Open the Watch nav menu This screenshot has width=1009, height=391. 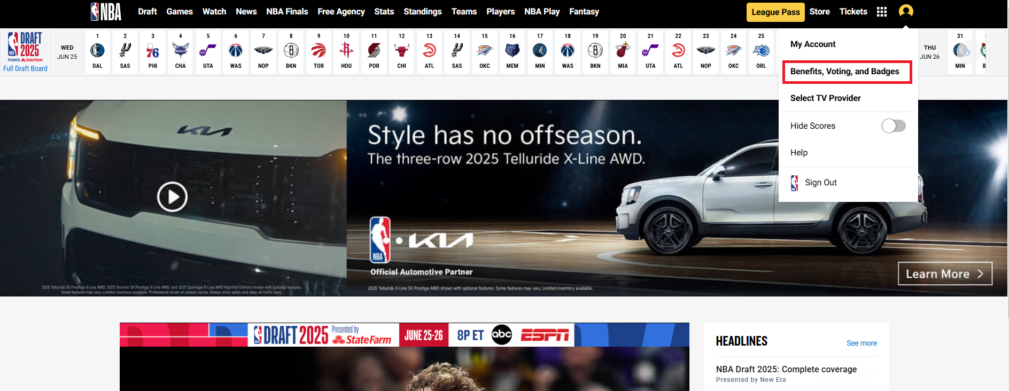tap(214, 11)
